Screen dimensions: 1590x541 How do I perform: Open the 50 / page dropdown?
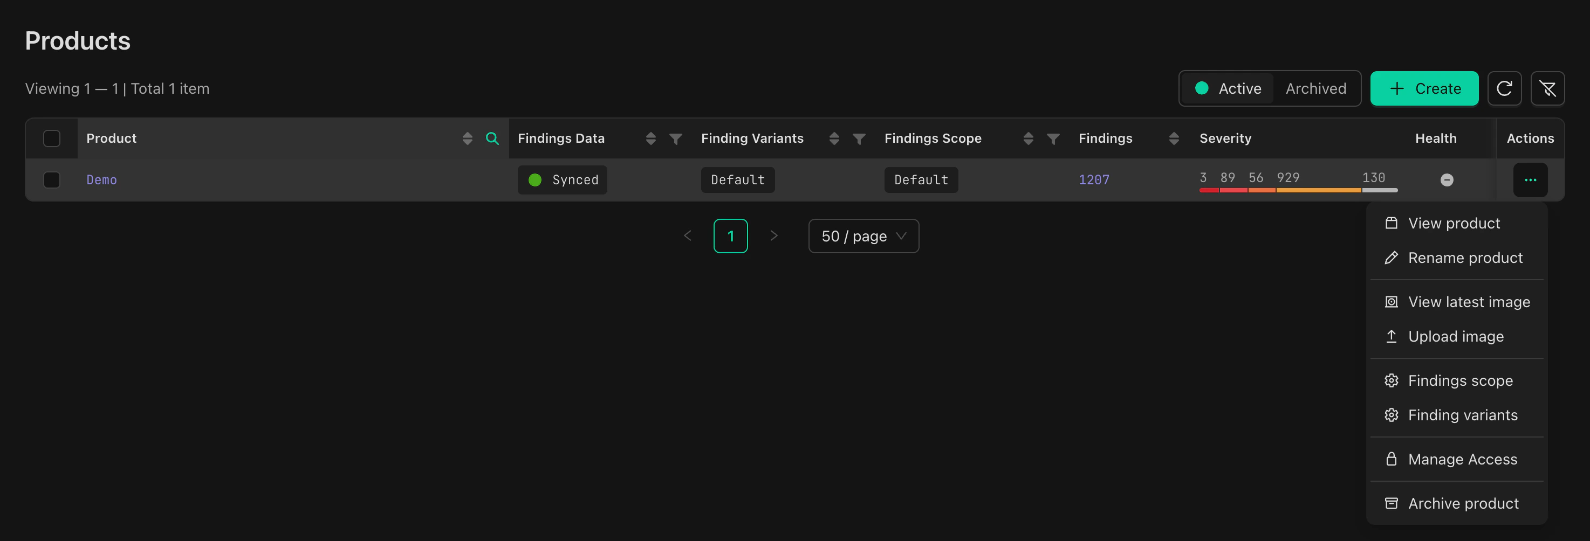click(863, 235)
